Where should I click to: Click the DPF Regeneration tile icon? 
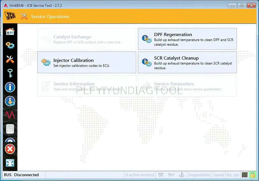coord(147,39)
